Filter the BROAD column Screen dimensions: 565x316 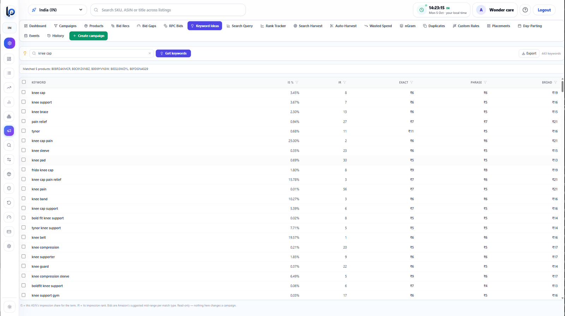pos(555,83)
